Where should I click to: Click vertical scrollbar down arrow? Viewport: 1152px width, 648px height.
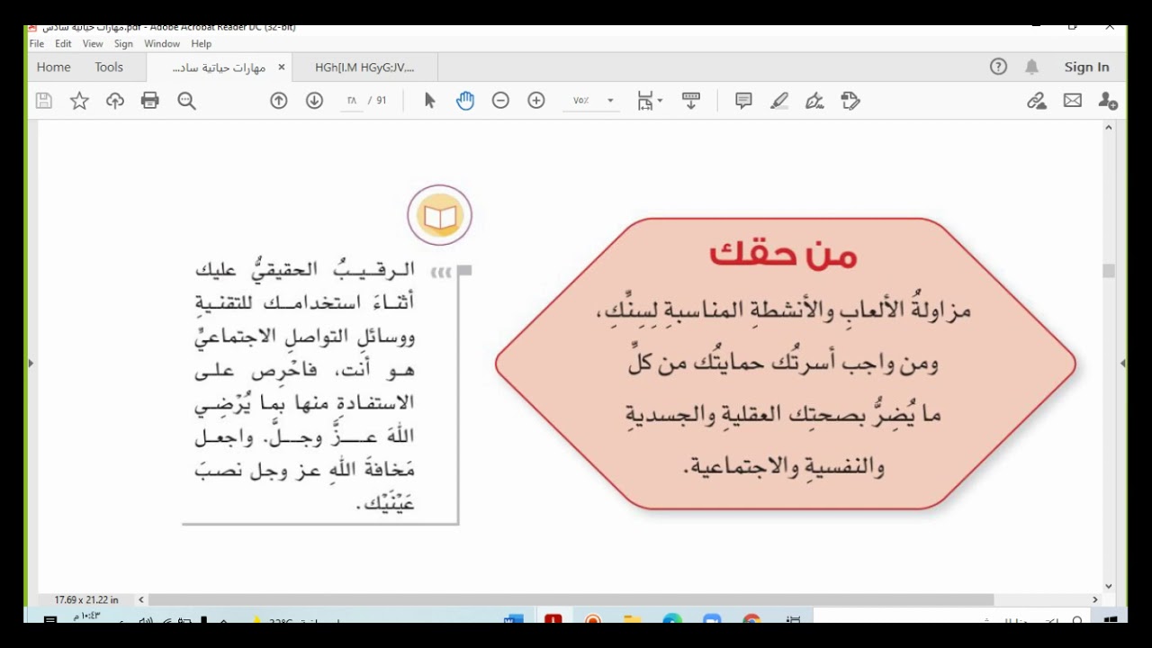coord(1109,586)
